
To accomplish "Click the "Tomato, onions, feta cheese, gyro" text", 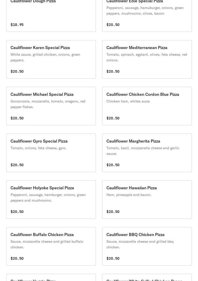I will [39, 148].
